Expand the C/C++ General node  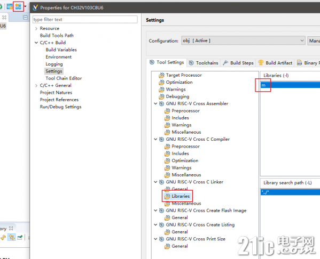coord(36,85)
